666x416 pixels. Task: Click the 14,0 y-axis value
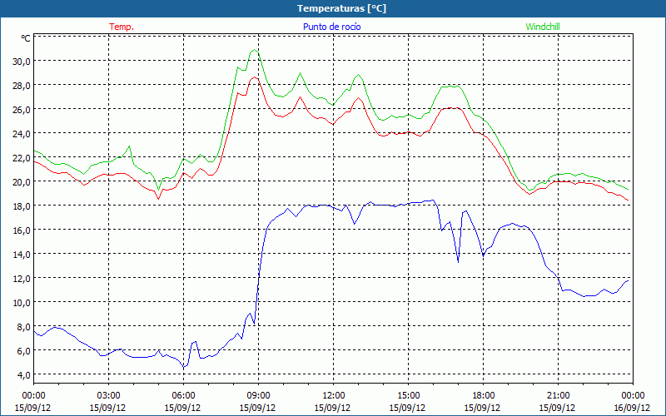click(x=22, y=255)
